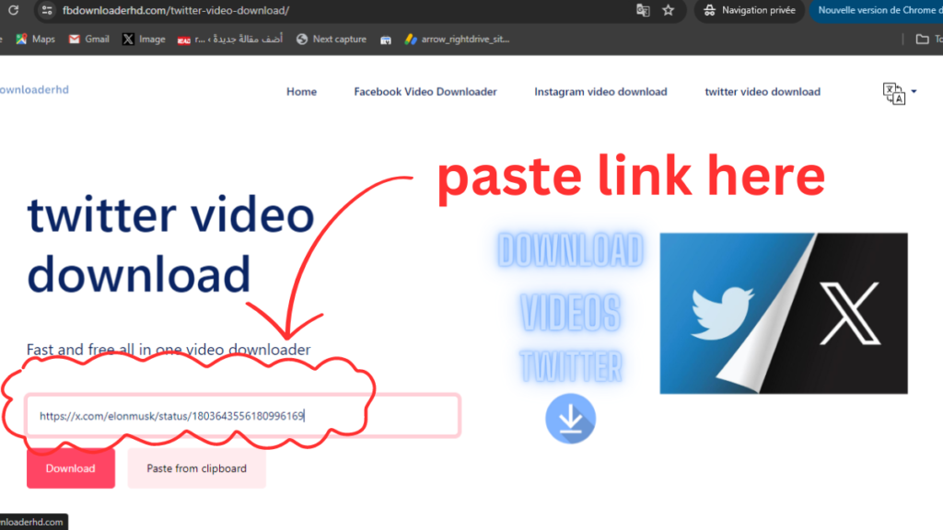Click the blue download arrow circle icon
Viewport: 943px width, 530px height.
pyautogui.click(x=570, y=419)
